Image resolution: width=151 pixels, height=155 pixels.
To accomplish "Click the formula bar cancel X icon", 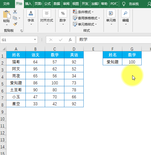I will pos(51,40).
